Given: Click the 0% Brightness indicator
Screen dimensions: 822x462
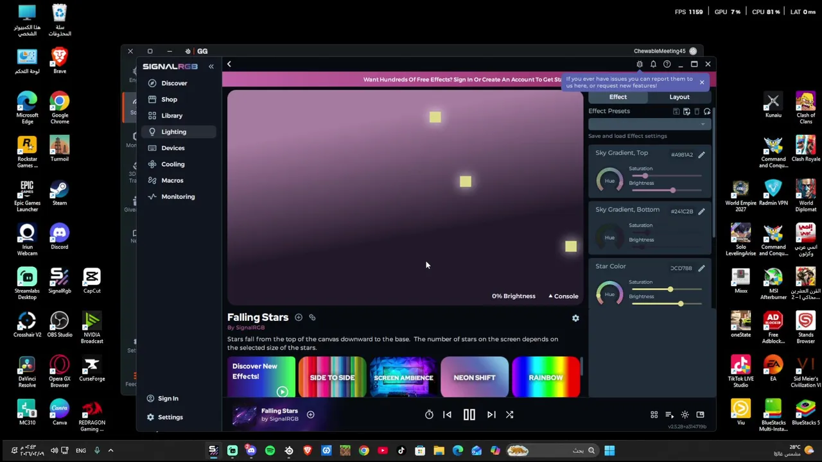Looking at the screenshot, I should (513, 296).
